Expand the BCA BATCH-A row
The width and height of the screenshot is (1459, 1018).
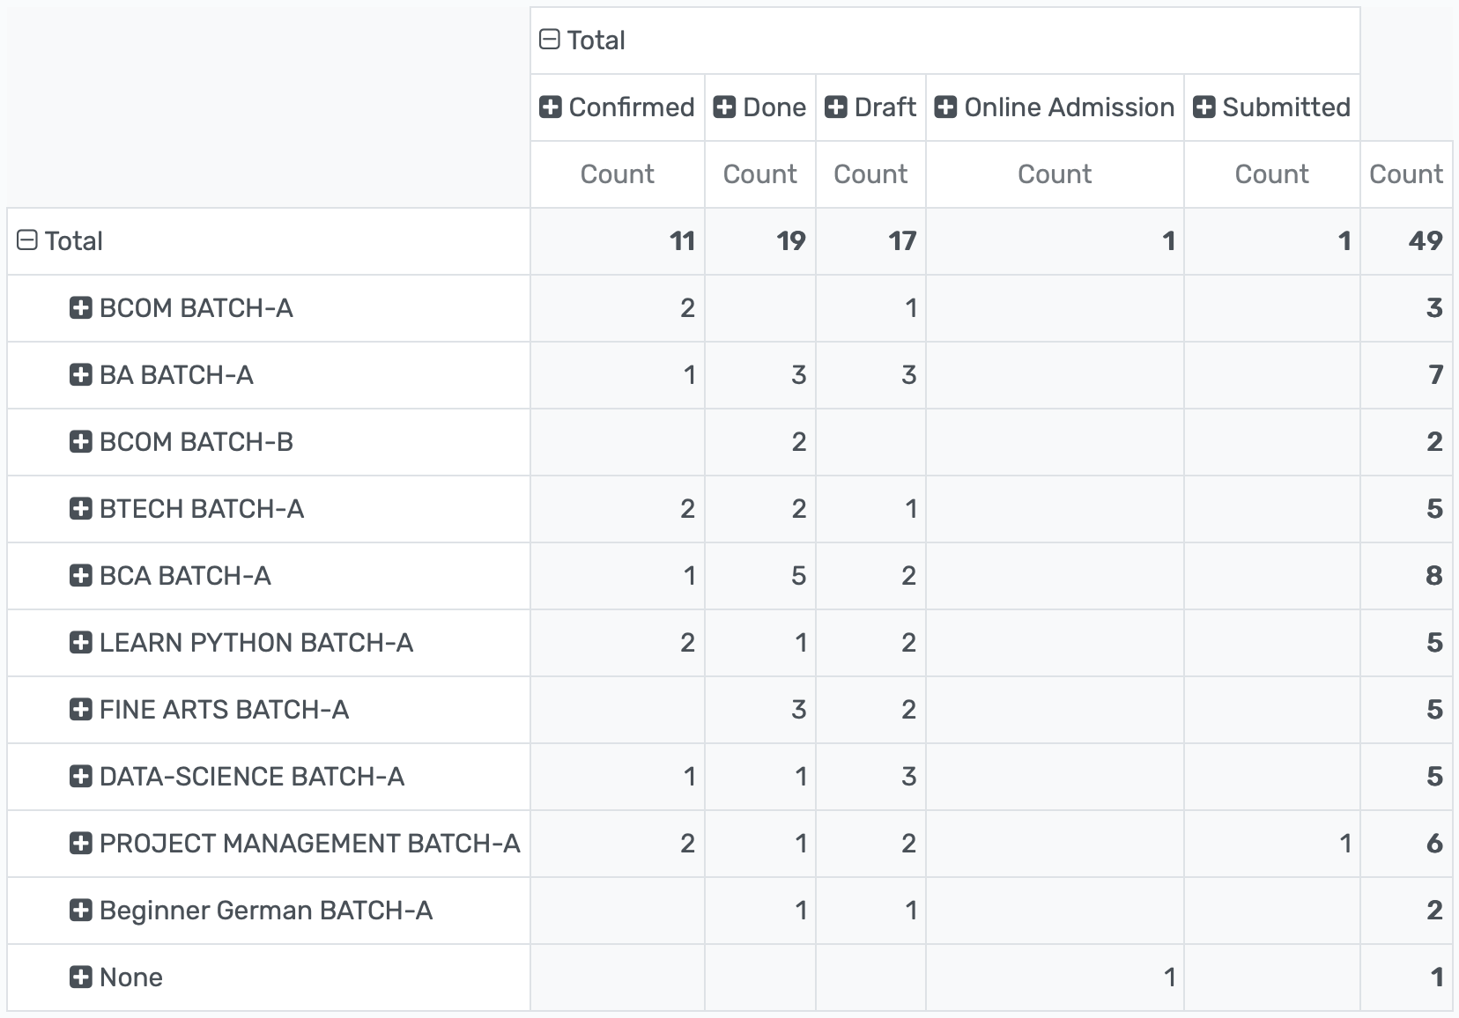80,576
